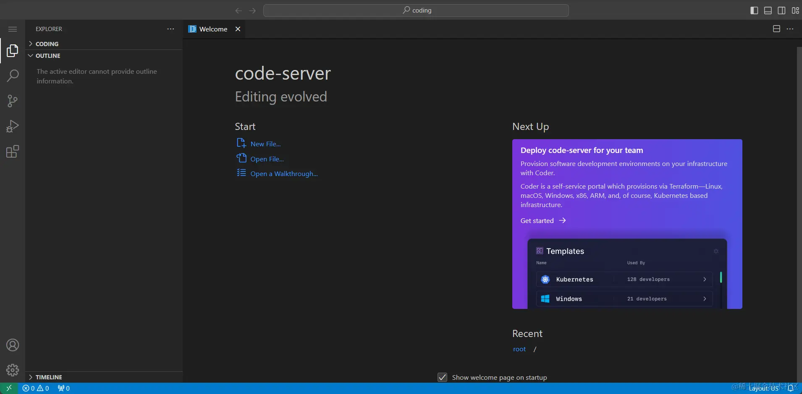Screen dimensions: 802x394
Task: Split the editor with the layout icon
Action: pyautogui.click(x=776, y=29)
